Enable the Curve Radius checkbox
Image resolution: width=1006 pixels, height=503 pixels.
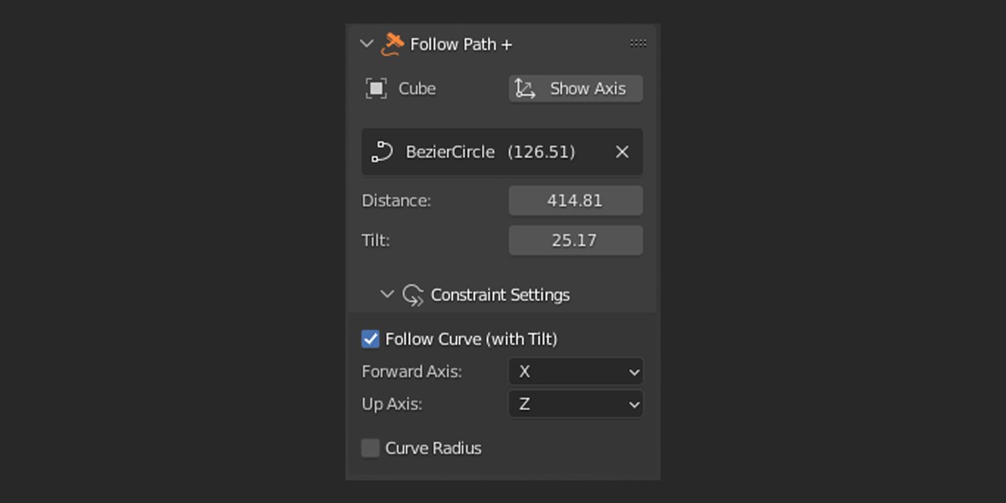pyautogui.click(x=371, y=449)
